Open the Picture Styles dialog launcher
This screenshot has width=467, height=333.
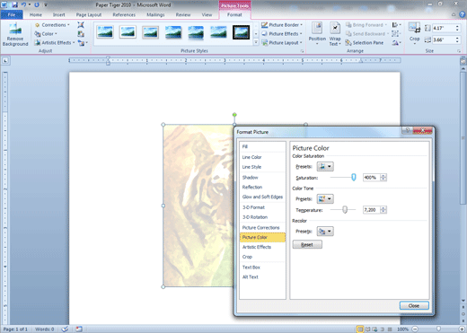tap(302, 51)
